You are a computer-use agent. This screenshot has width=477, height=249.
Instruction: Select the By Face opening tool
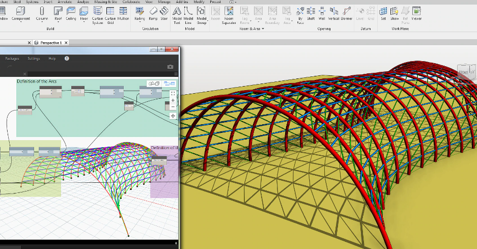300,16
